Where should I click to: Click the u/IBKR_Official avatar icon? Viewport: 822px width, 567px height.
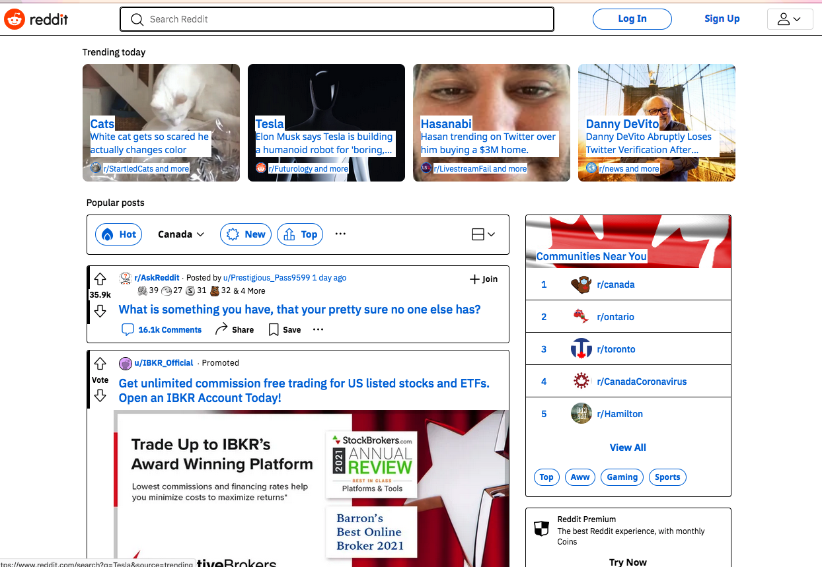tap(125, 363)
